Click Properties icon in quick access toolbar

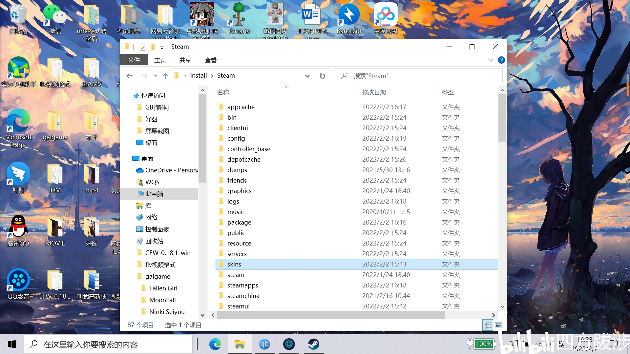142,47
